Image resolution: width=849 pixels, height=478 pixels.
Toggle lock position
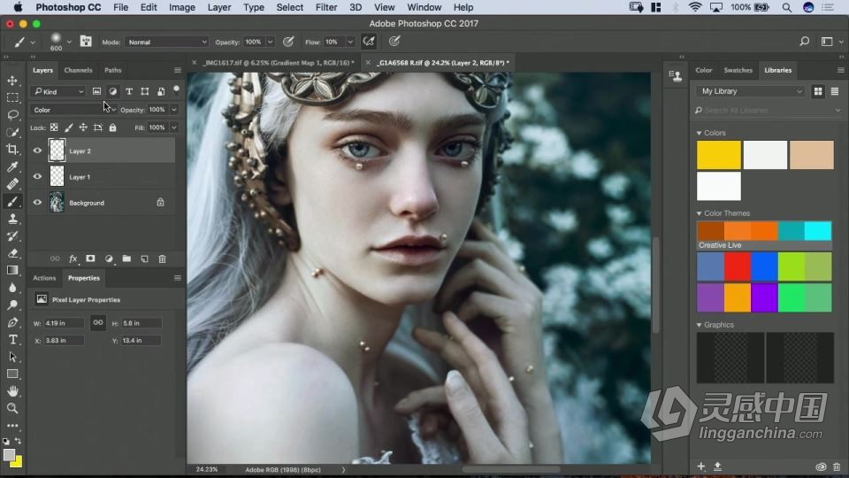83,127
